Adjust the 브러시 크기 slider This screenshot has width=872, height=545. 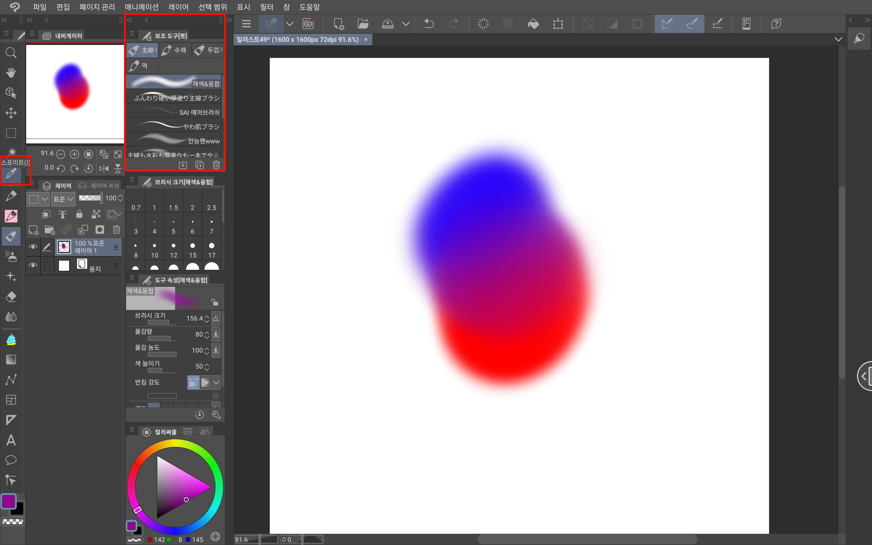pyautogui.click(x=162, y=322)
